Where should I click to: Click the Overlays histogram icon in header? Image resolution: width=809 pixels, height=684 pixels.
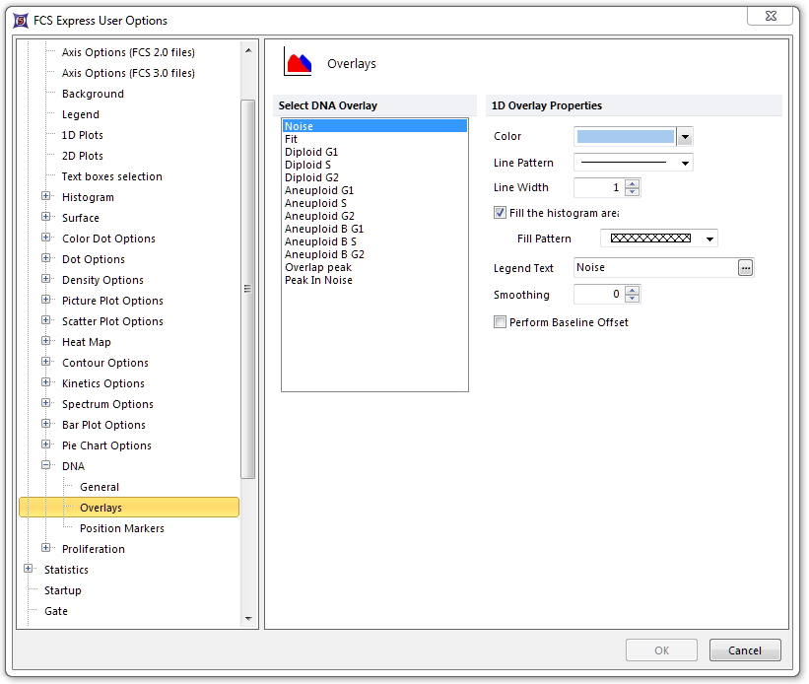coord(299,63)
